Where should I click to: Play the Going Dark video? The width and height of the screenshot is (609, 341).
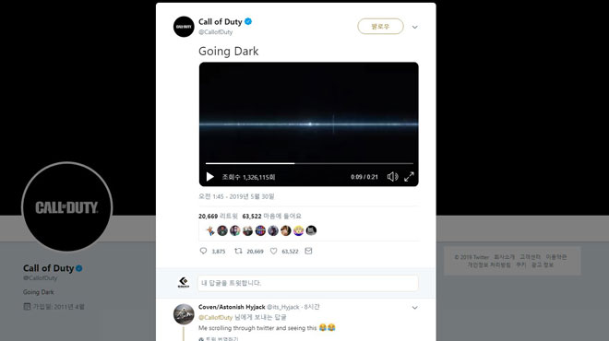pyautogui.click(x=209, y=177)
